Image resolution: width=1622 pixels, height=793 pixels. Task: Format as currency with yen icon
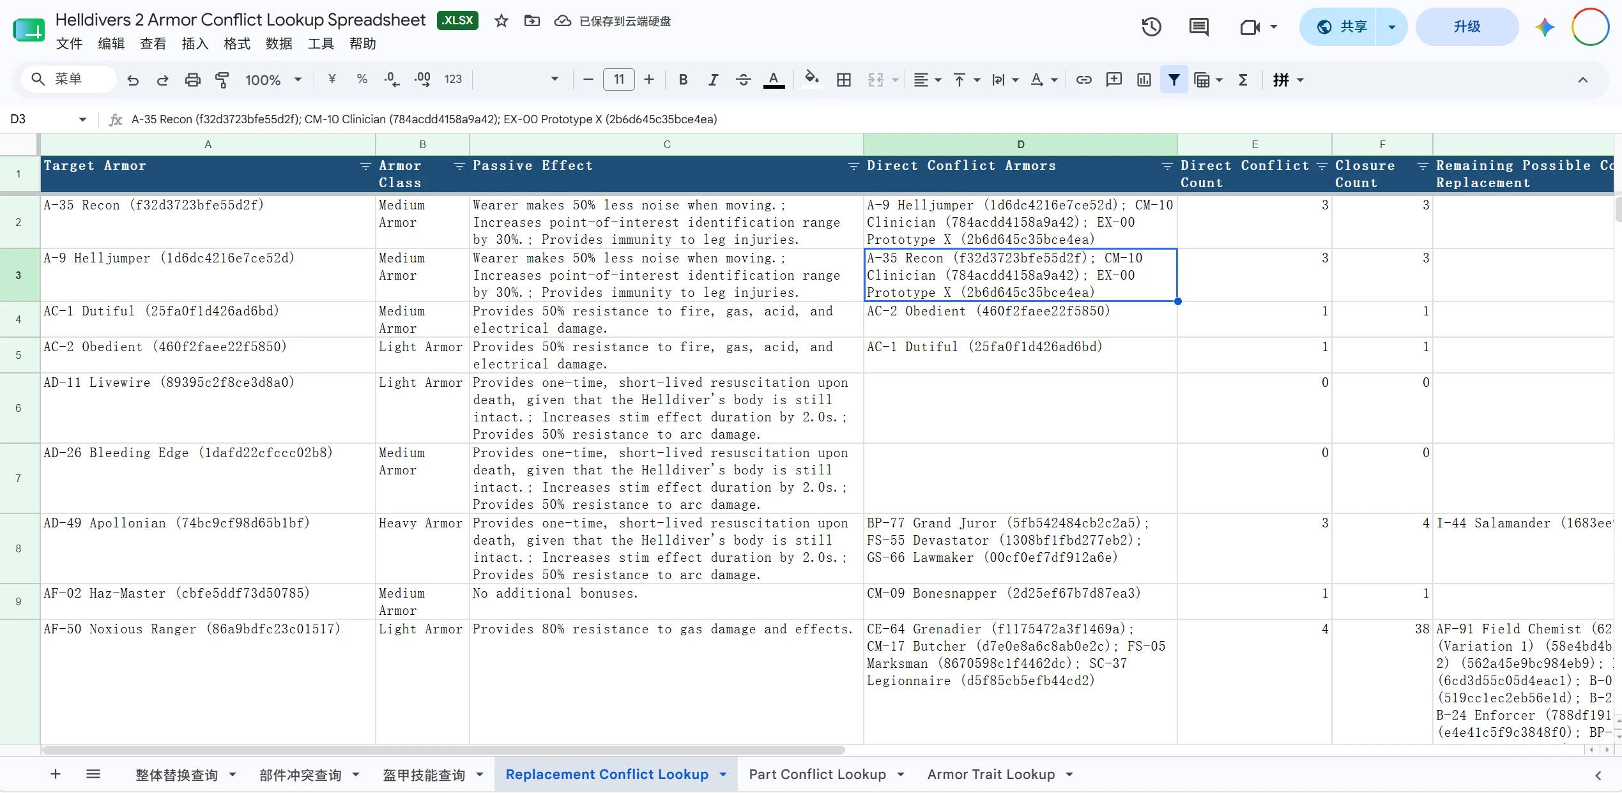coord(332,79)
